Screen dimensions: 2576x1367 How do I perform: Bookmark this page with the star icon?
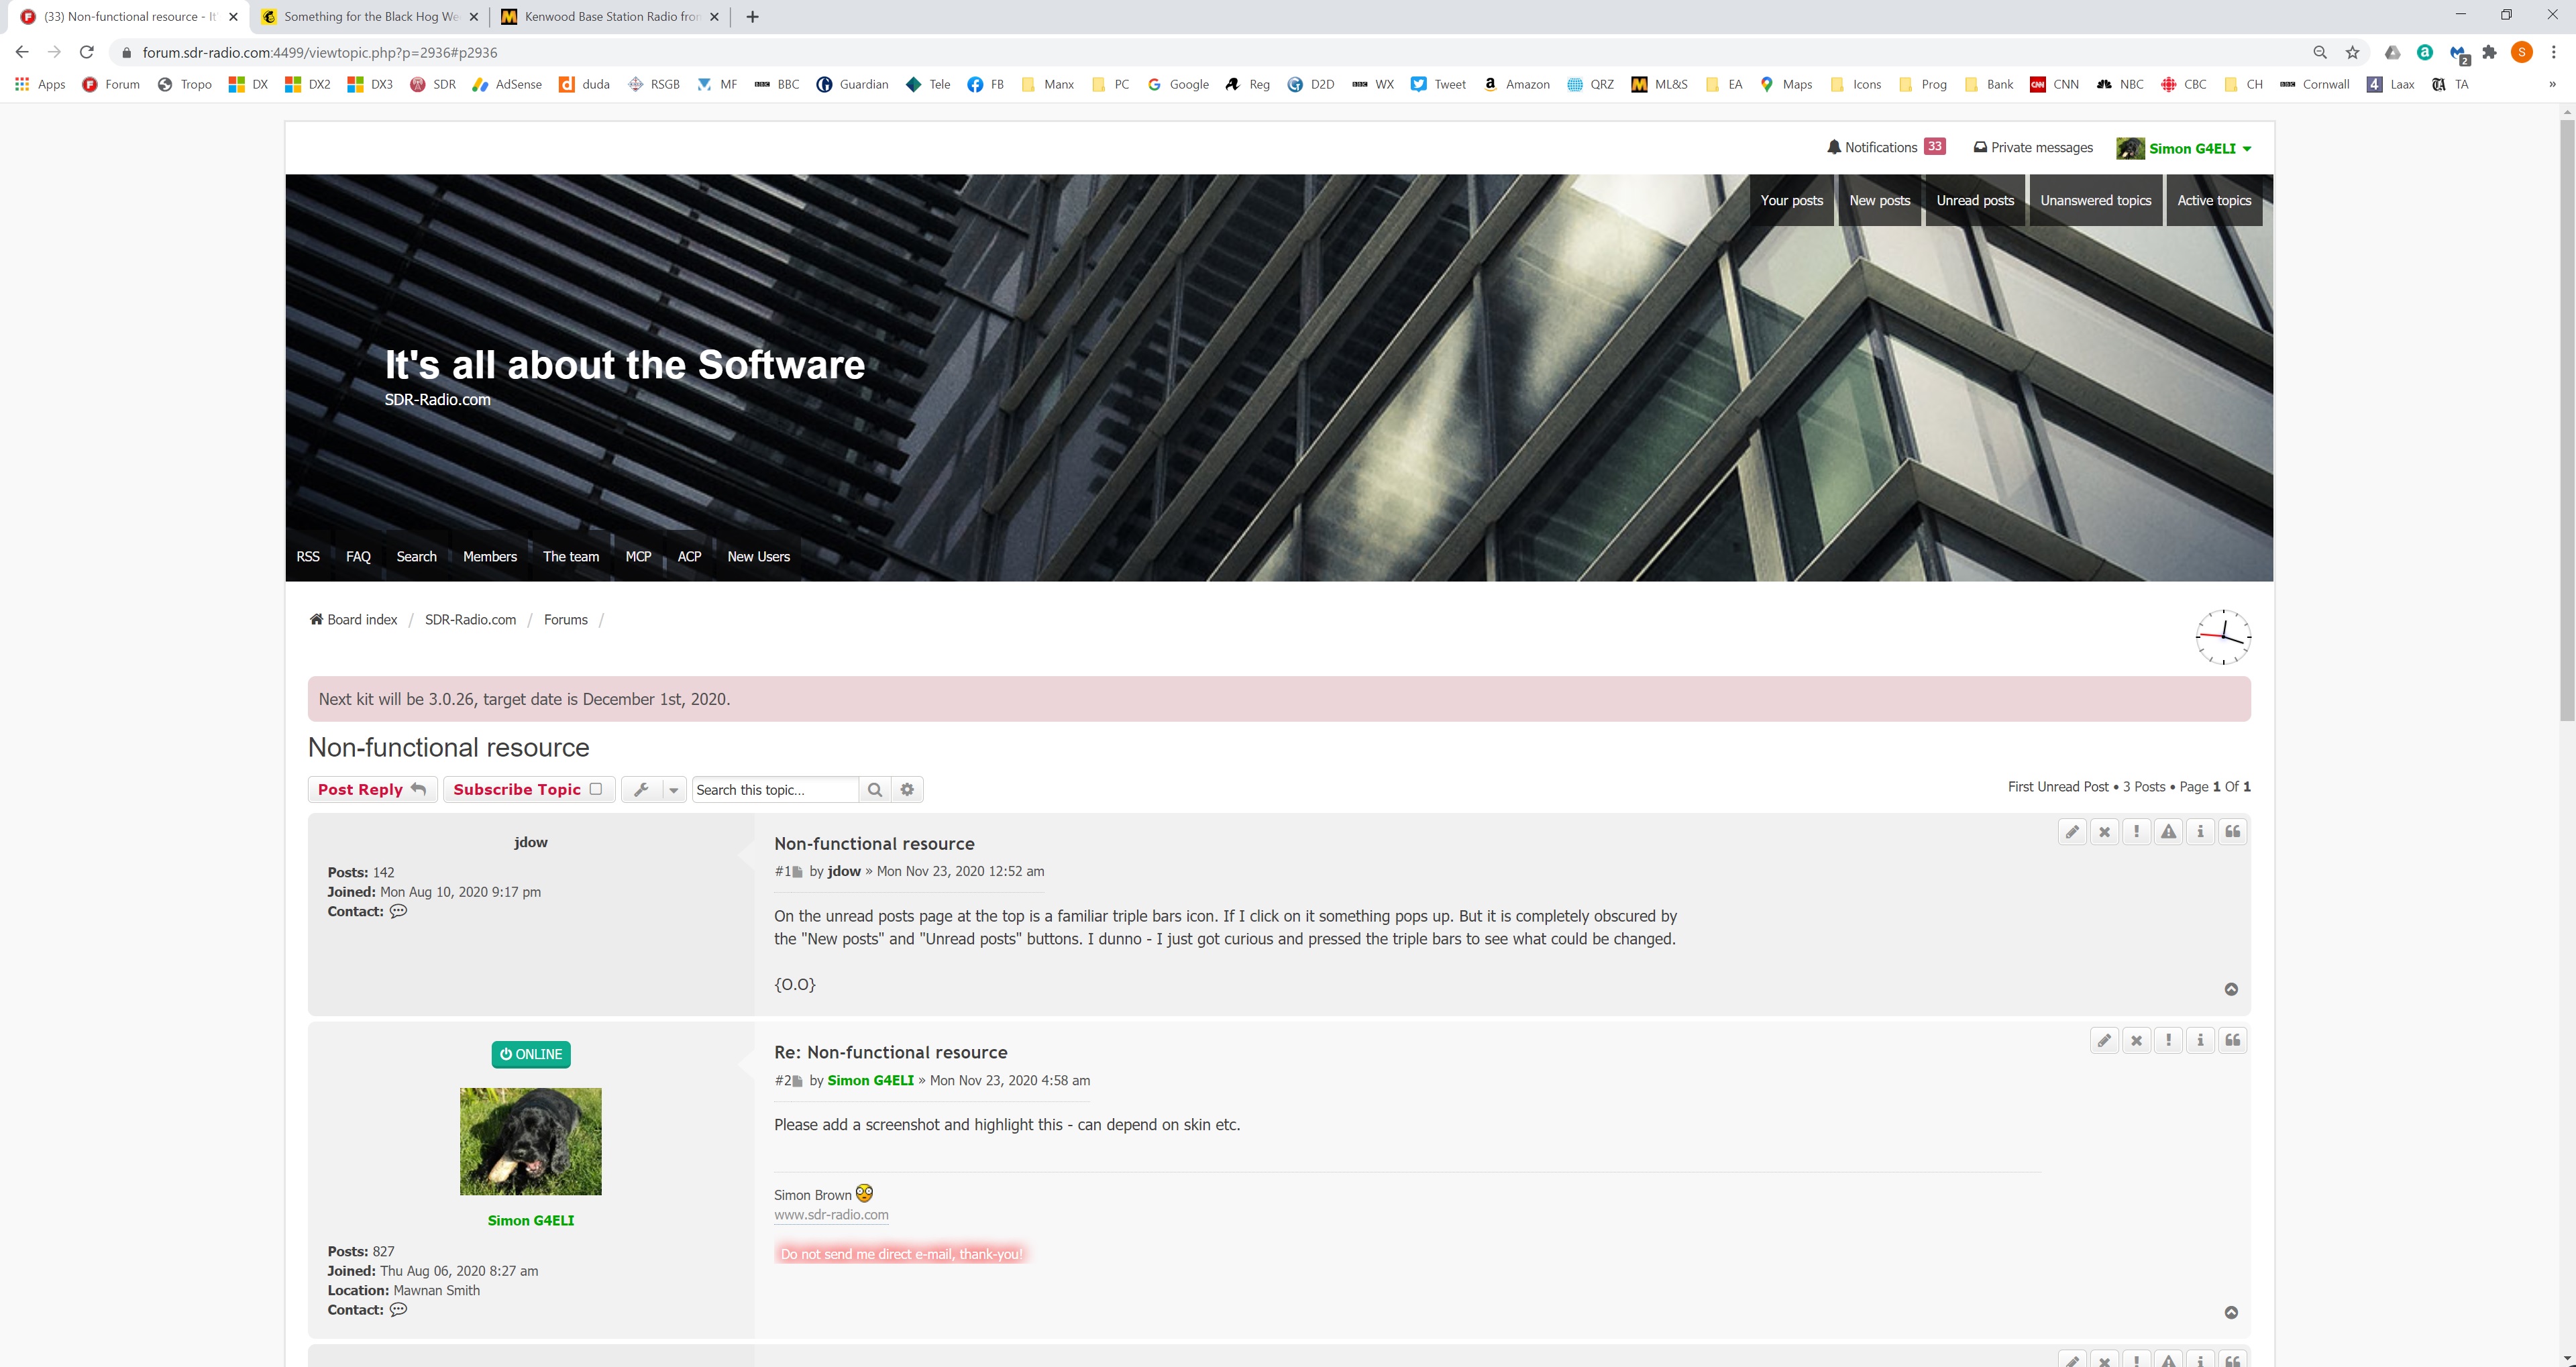(x=2352, y=52)
